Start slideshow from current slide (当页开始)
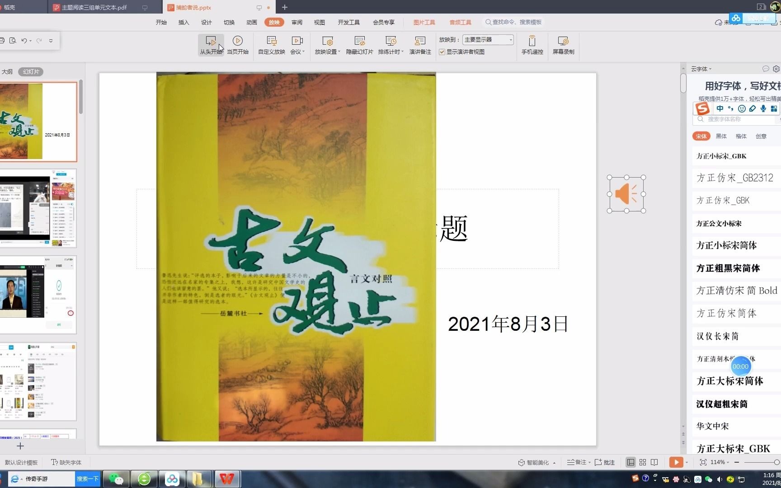 tap(238, 45)
